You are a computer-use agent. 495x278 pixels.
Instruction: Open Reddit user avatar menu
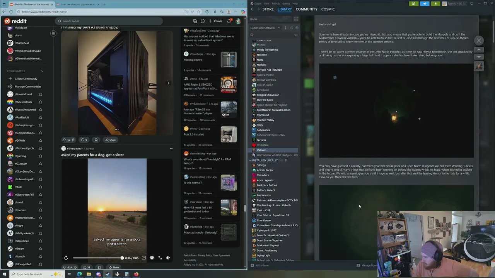(x=238, y=21)
